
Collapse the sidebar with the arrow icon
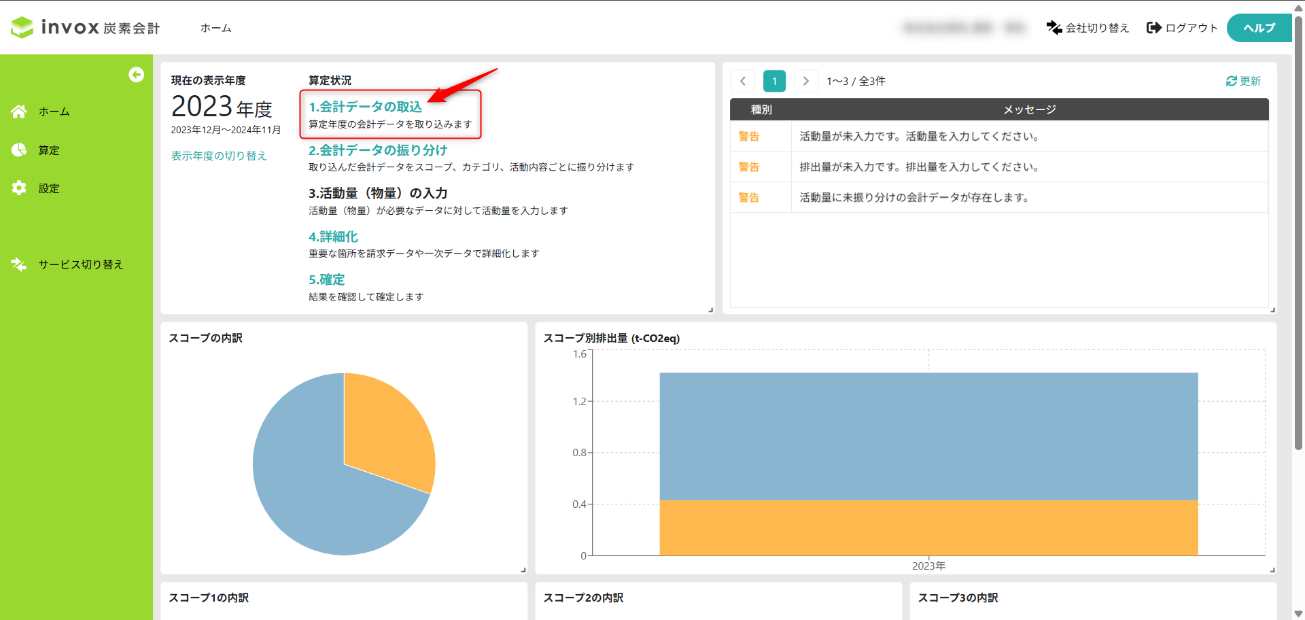point(136,75)
